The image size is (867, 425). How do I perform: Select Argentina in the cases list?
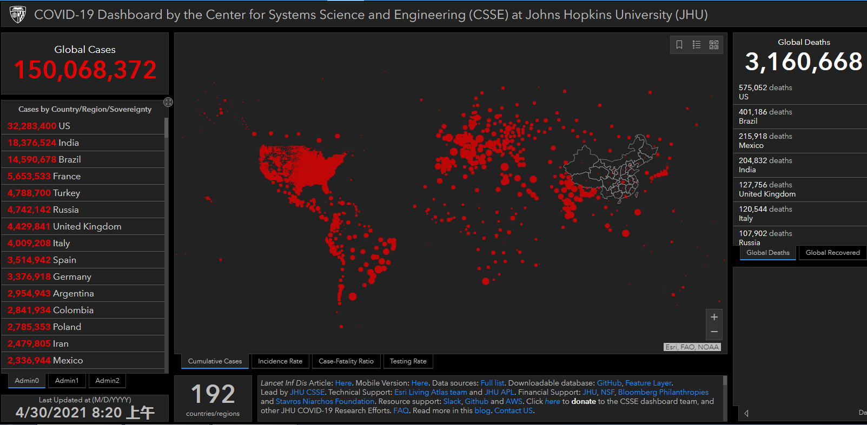tap(83, 293)
